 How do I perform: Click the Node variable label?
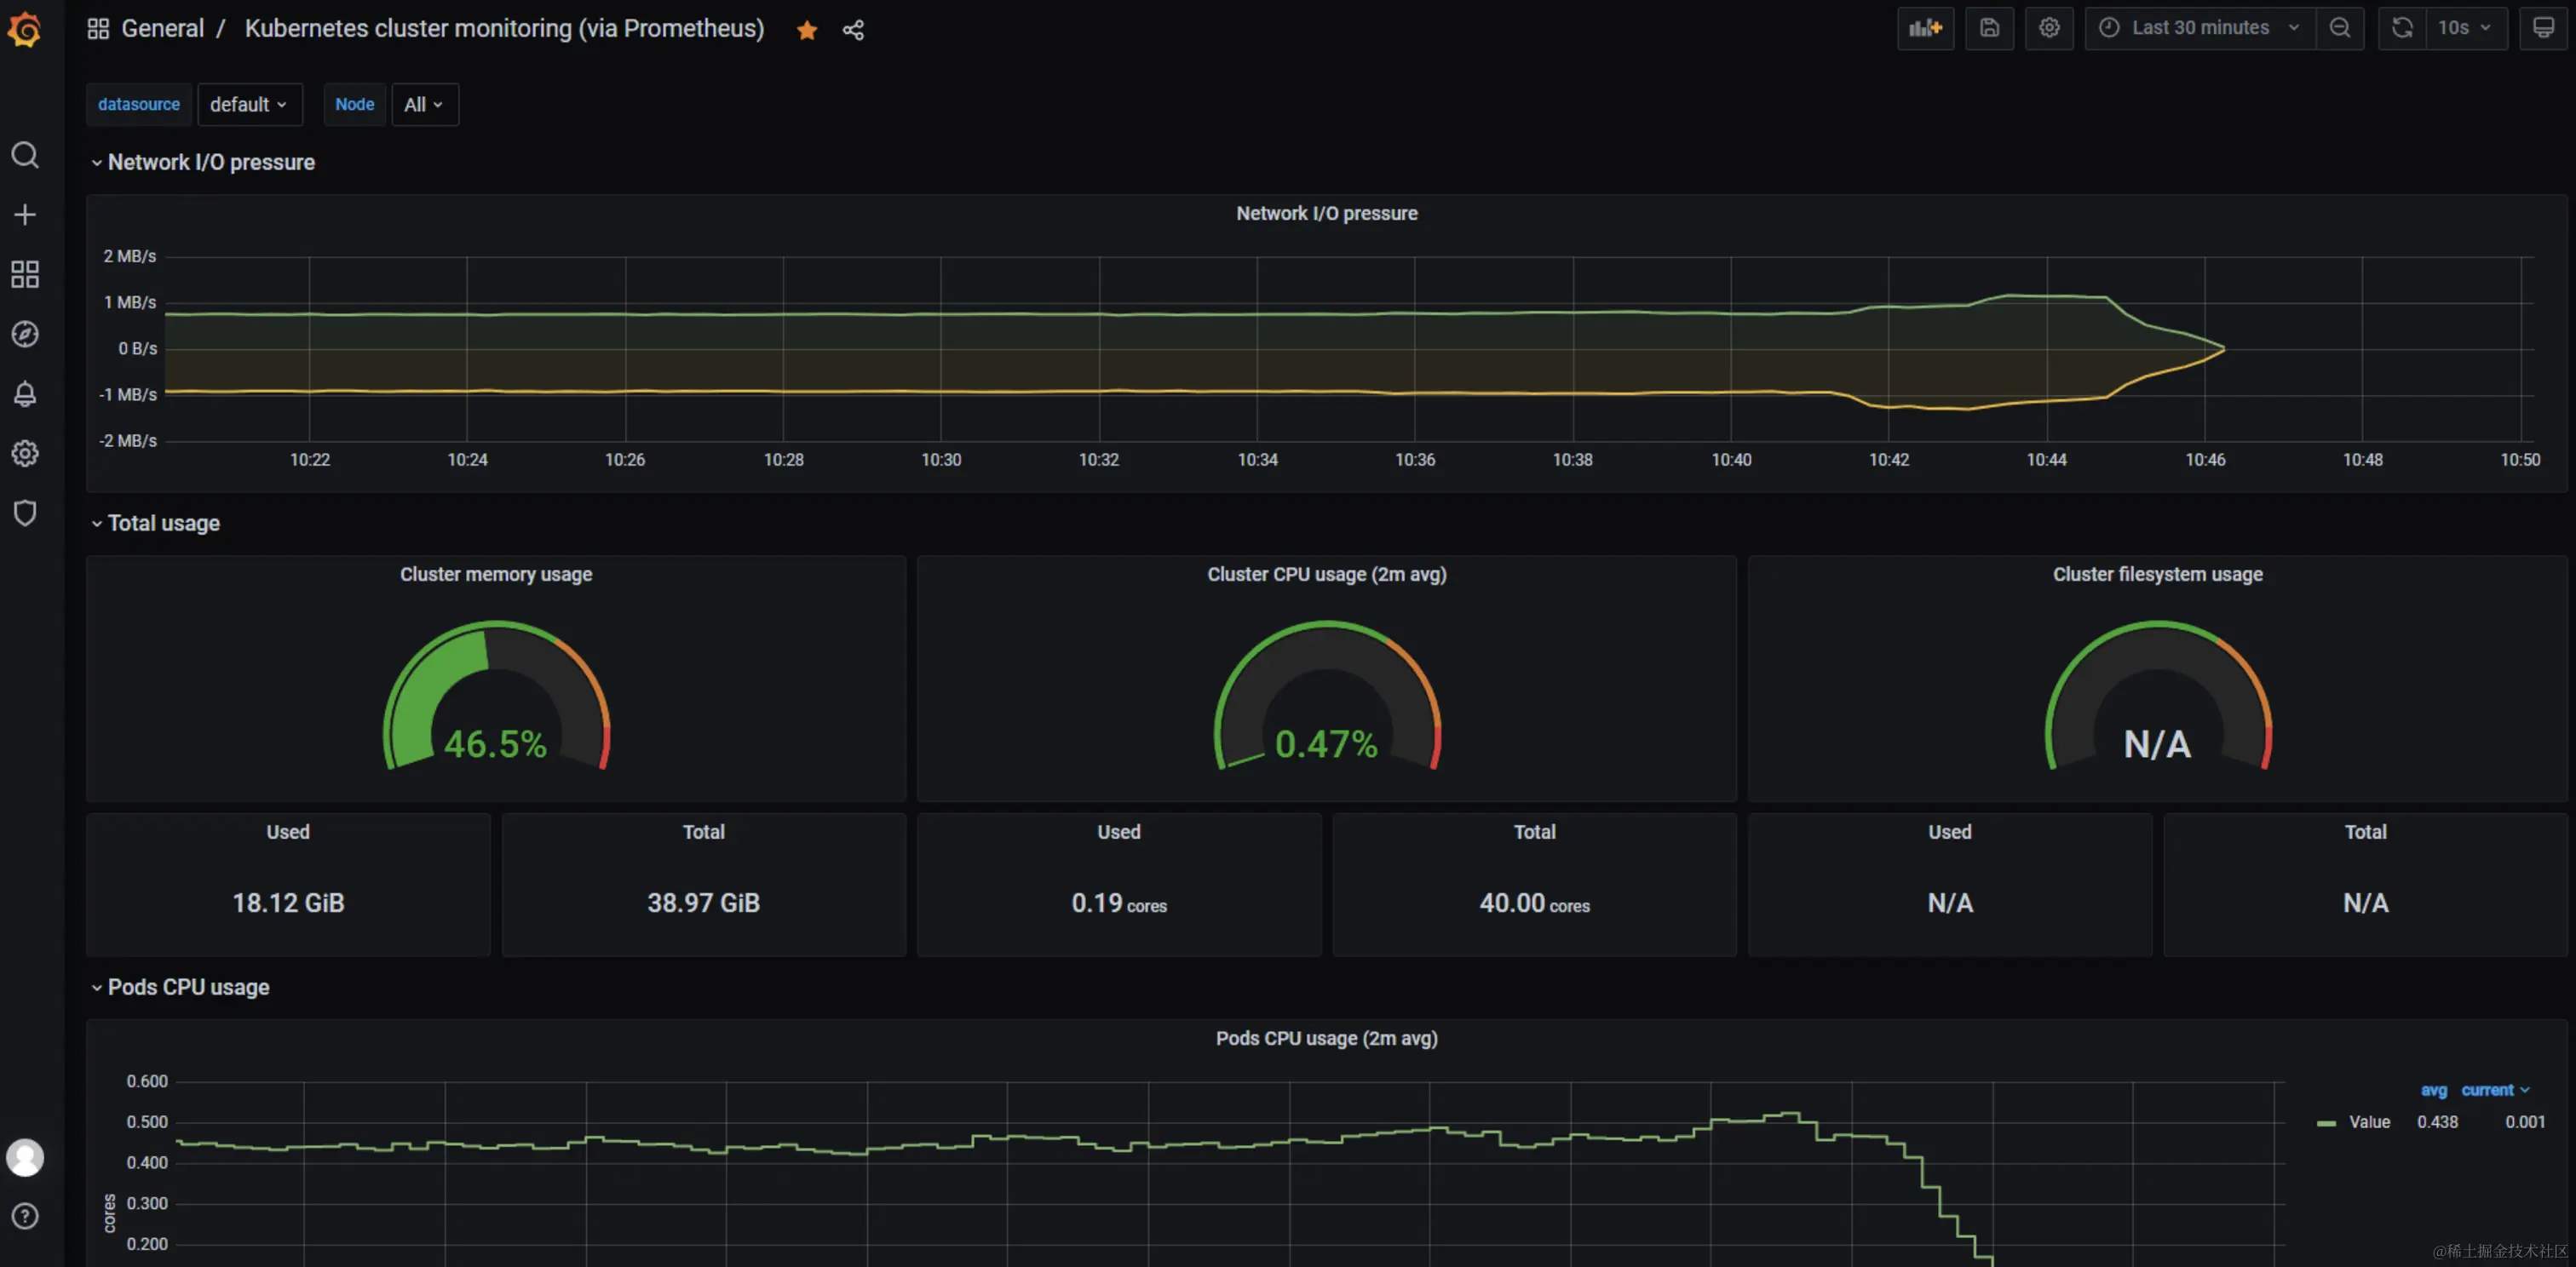(x=354, y=104)
